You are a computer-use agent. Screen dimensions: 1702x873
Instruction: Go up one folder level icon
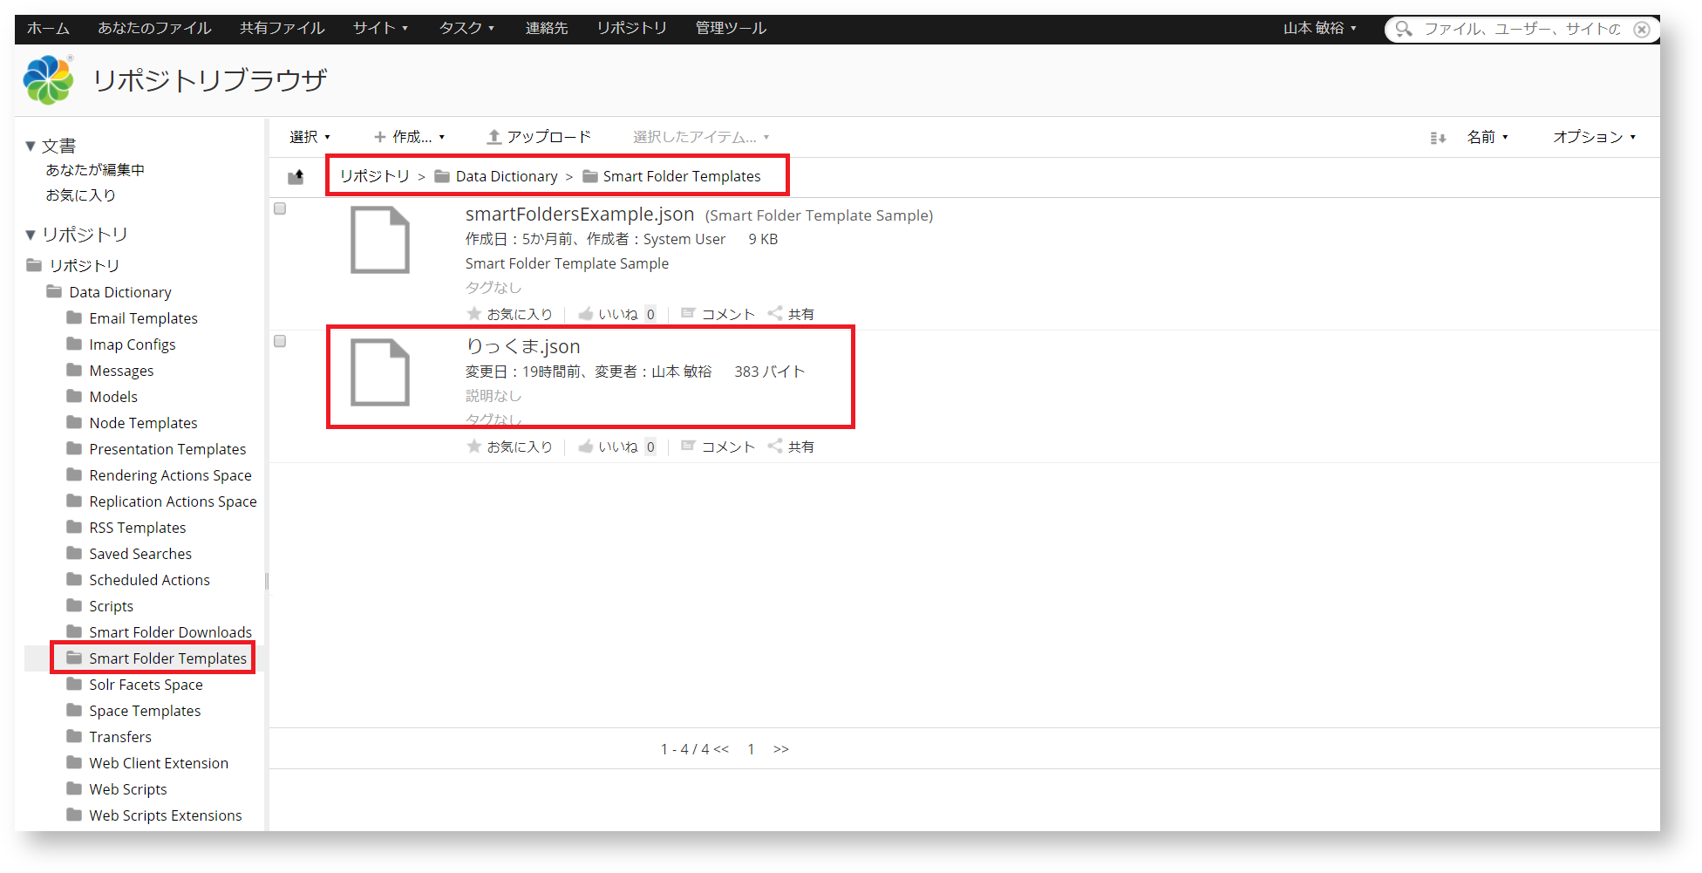pyautogui.click(x=296, y=177)
